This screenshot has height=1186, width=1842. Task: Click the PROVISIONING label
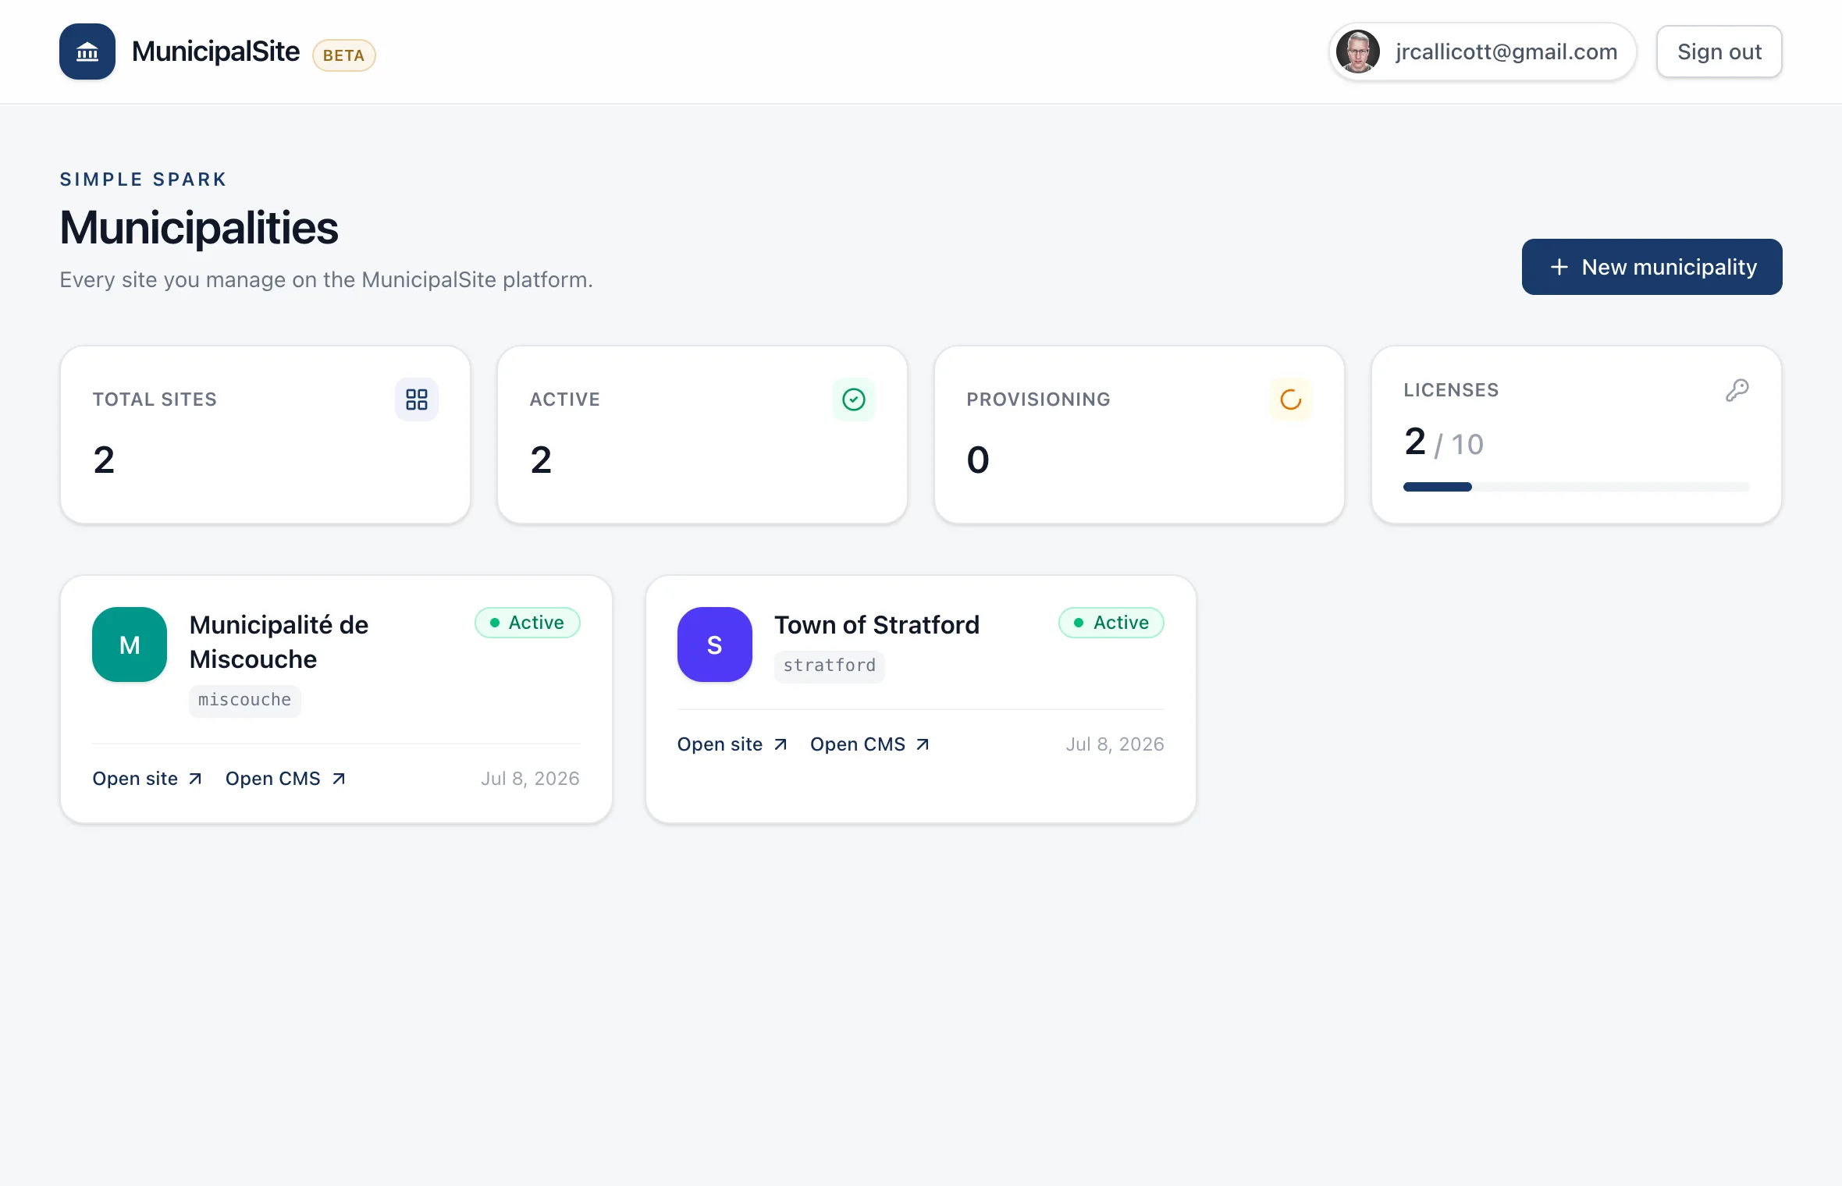coord(1038,399)
